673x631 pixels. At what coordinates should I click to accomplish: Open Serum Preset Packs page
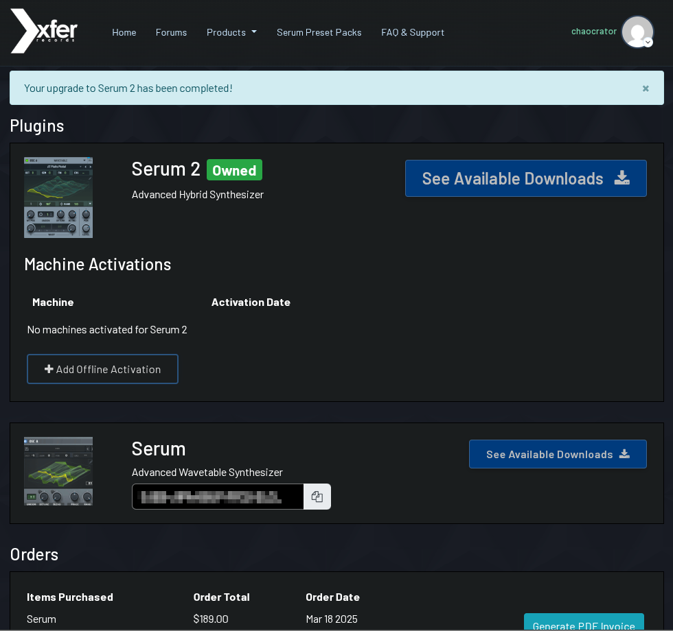coord(319,32)
